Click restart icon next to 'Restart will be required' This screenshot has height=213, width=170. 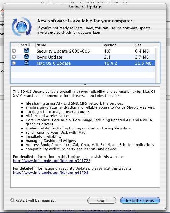(12, 200)
